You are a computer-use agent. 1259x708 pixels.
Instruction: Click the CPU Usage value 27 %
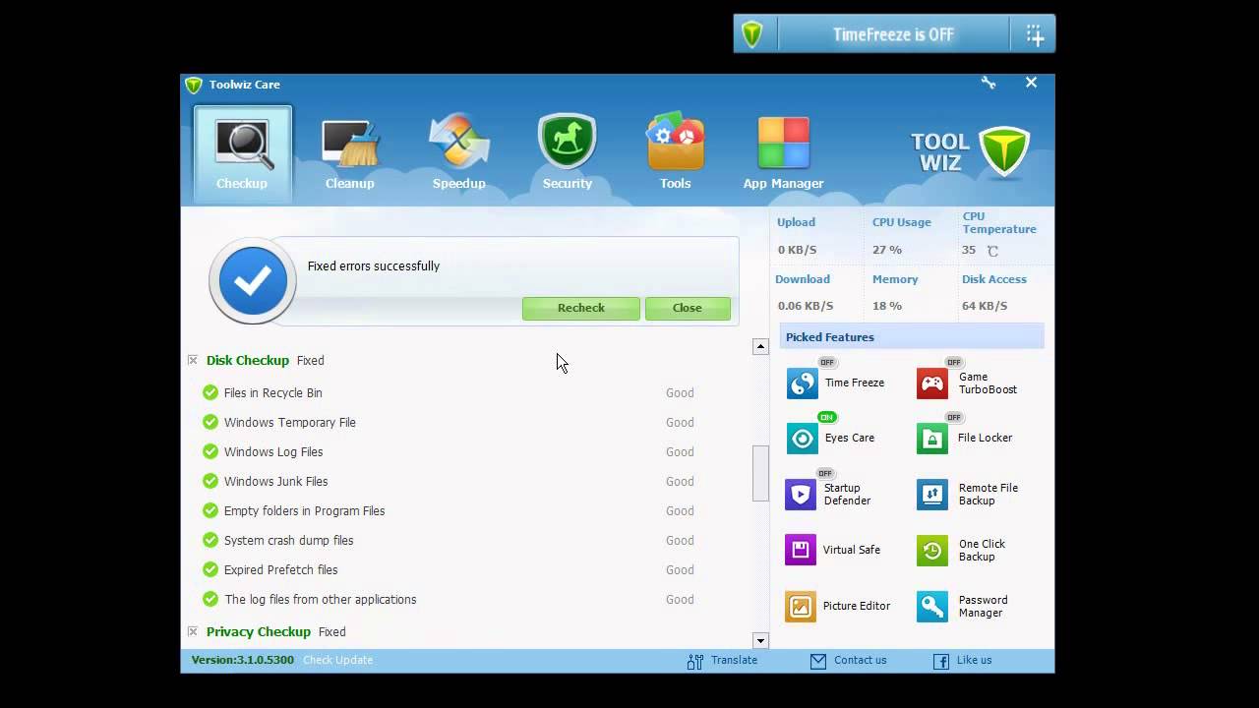point(887,250)
